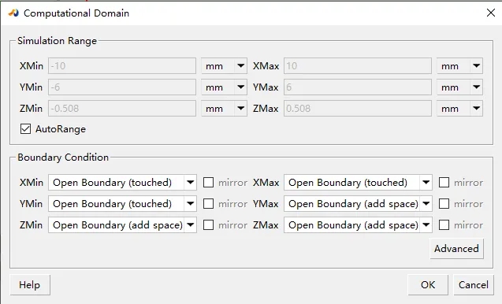Open the ZMax boundary condition dropdown

pyautogui.click(x=358, y=225)
